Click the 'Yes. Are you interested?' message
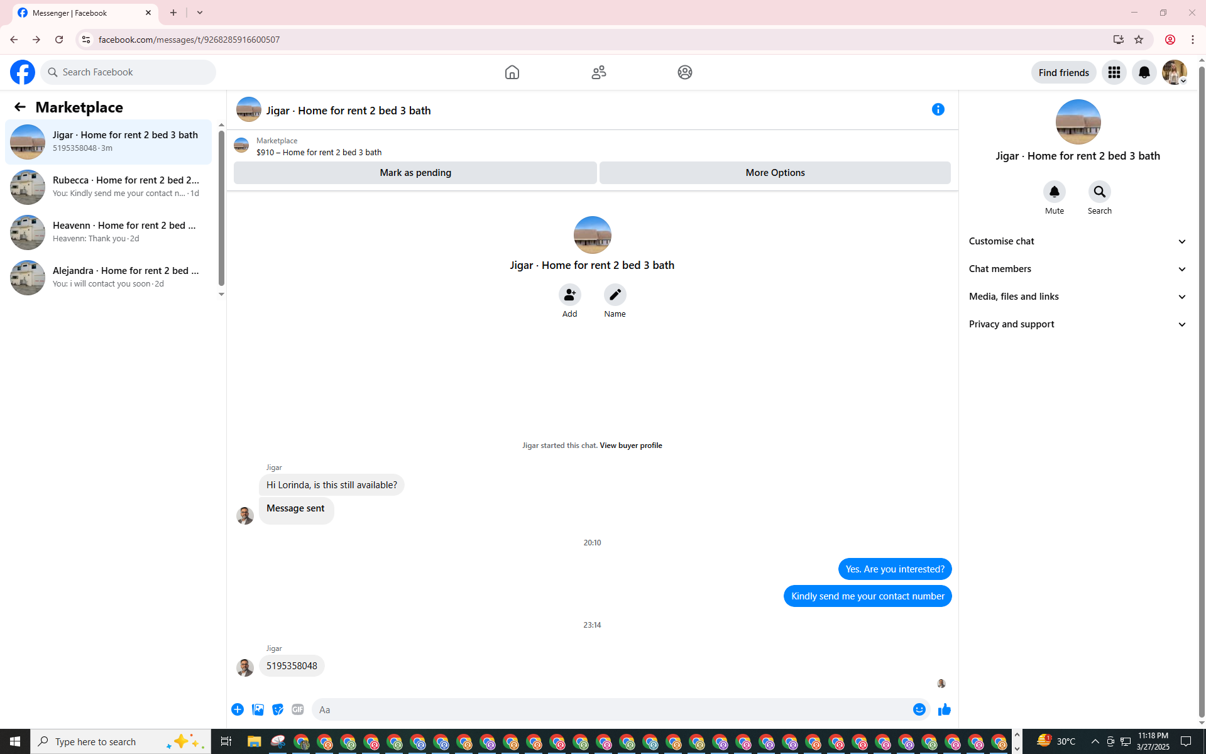Screen dimensions: 1206x754 point(895,569)
